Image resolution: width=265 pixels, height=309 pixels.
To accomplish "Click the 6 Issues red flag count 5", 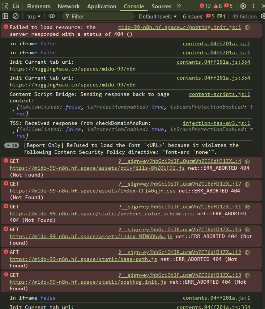I will (210, 16).
